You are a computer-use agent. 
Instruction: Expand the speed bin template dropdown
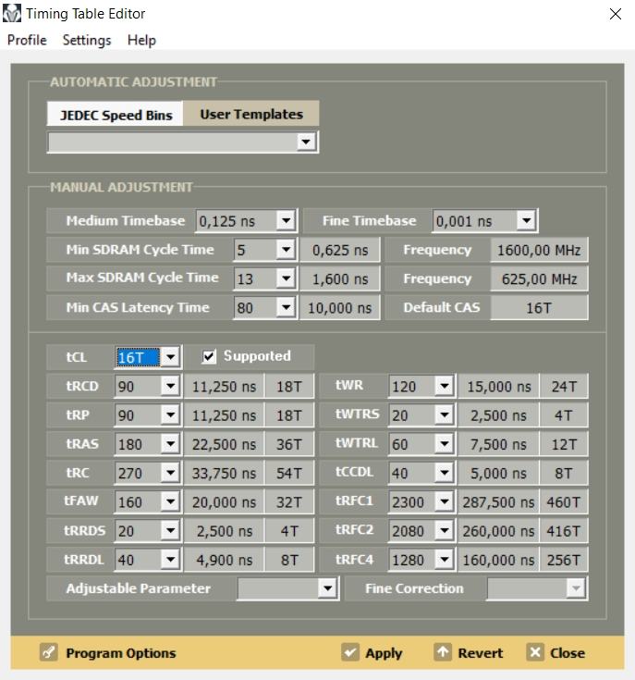tap(306, 142)
